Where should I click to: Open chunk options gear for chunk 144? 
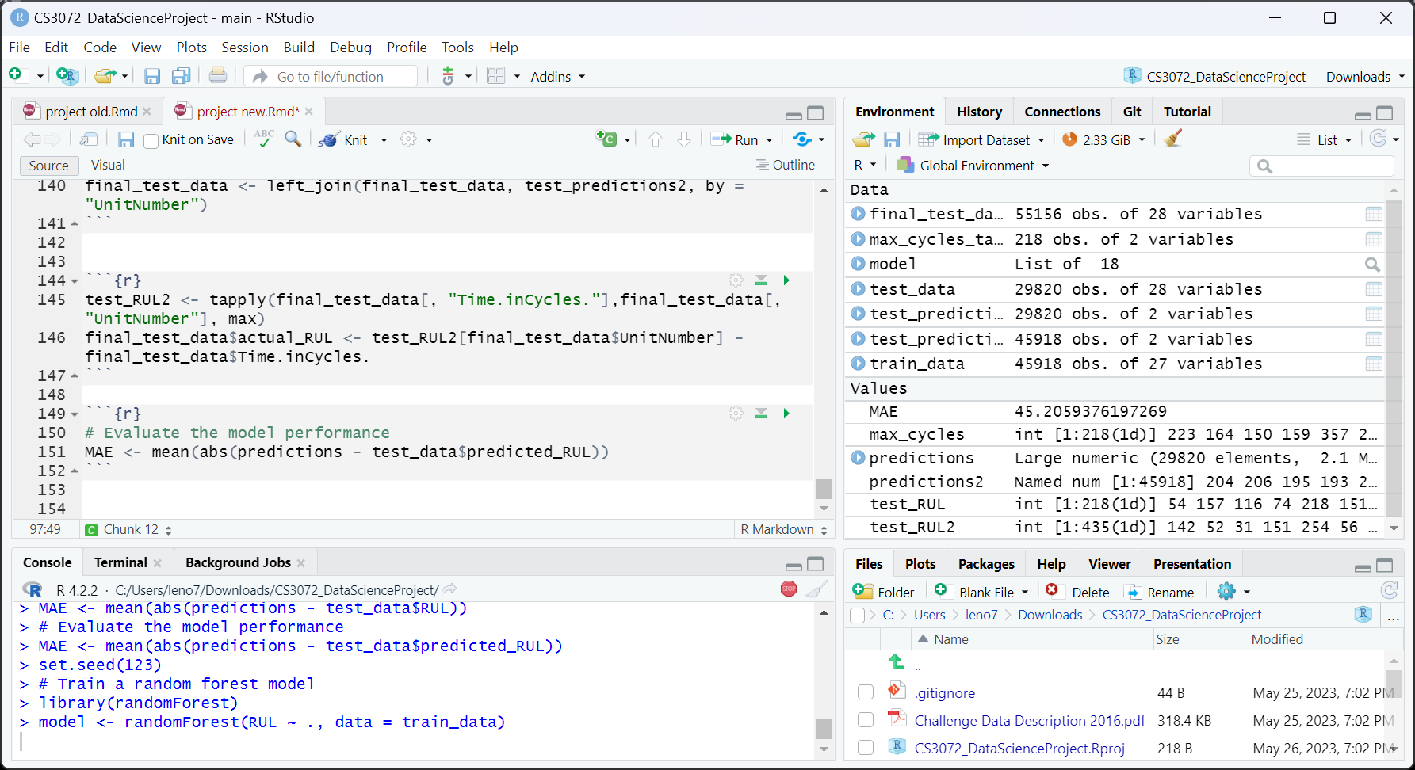pyautogui.click(x=736, y=280)
